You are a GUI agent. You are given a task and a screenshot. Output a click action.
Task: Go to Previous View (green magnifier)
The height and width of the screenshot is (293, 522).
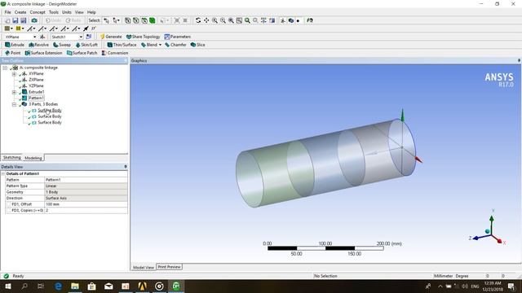coord(247,20)
